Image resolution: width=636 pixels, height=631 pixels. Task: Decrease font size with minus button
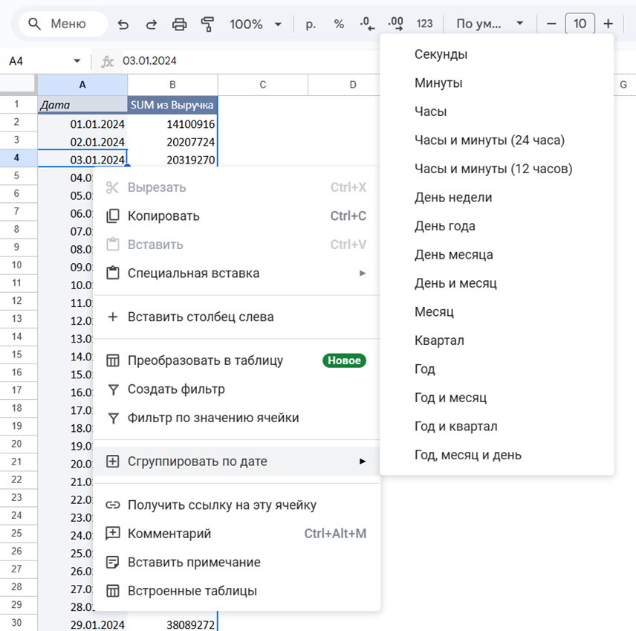(x=551, y=25)
